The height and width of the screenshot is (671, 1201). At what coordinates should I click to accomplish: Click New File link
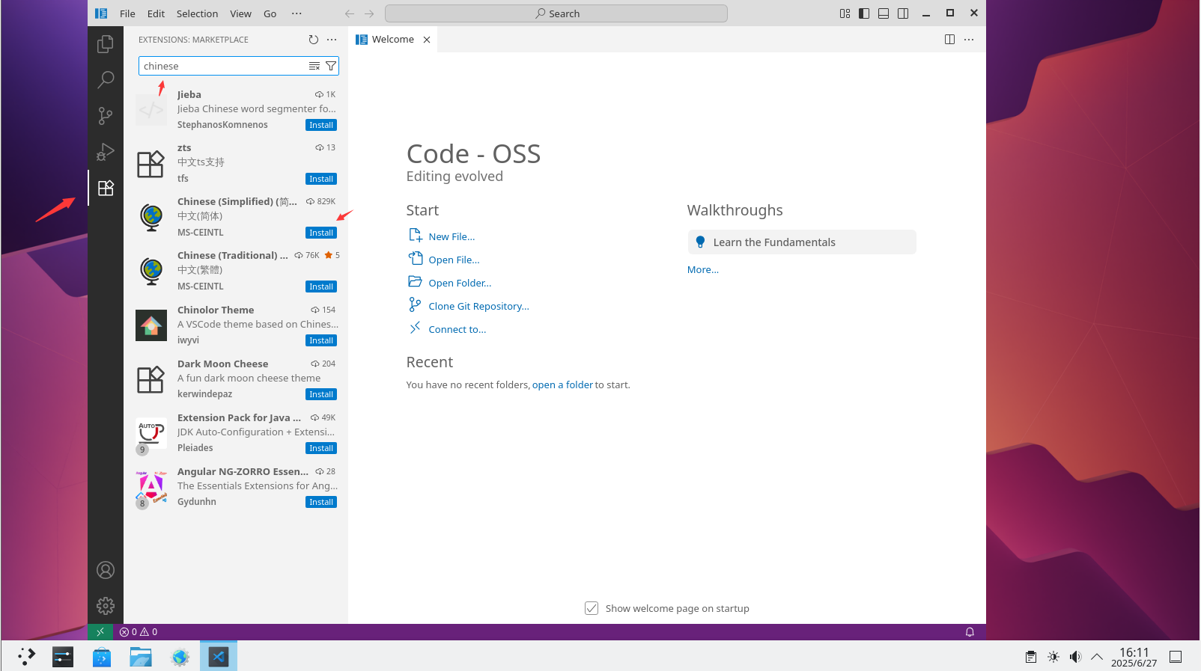451,236
